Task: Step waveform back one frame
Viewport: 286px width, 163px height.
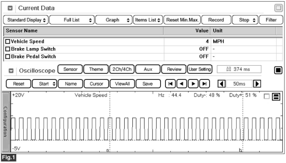Action: [181, 84]
